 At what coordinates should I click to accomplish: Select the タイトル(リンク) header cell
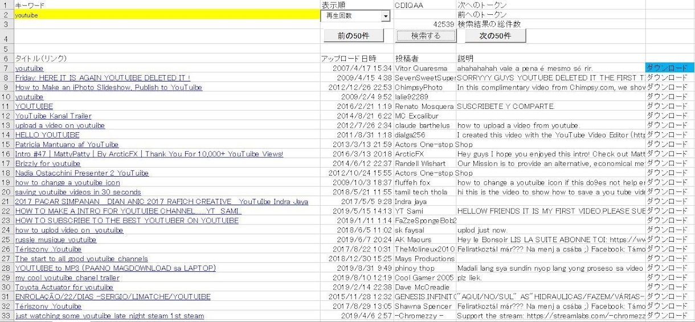(166, 58)
